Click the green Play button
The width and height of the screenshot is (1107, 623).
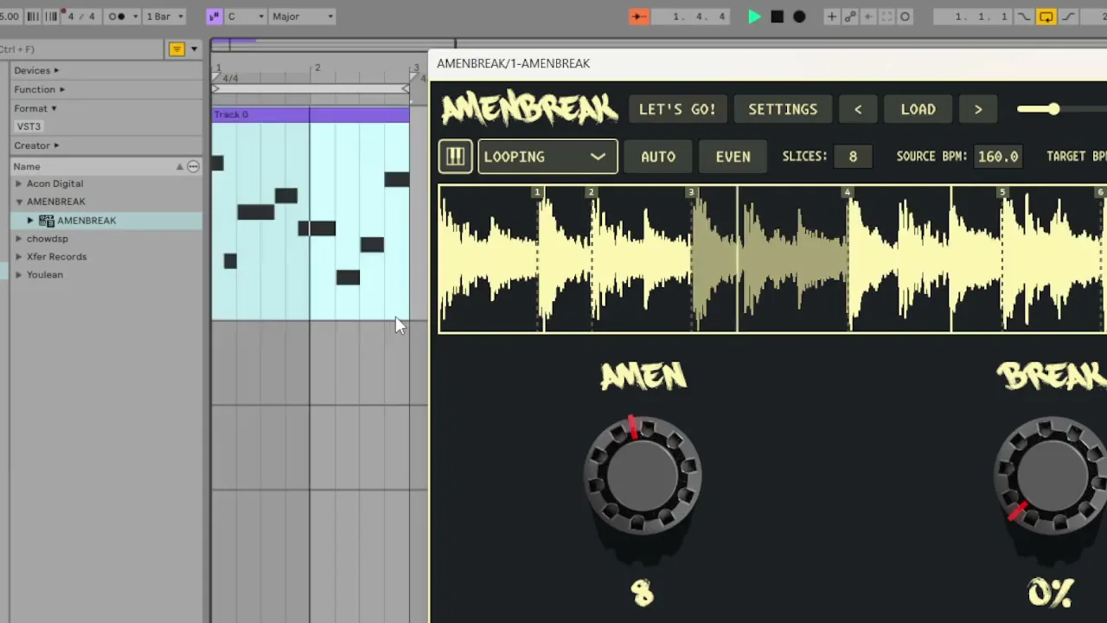coord(754,16)
